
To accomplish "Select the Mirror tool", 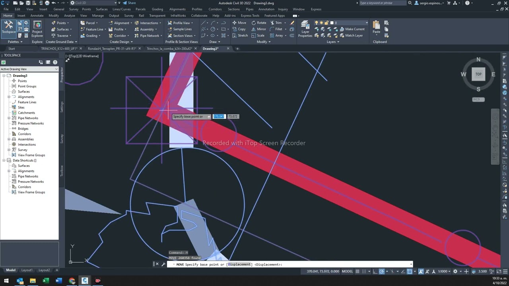I will [258, 29].
